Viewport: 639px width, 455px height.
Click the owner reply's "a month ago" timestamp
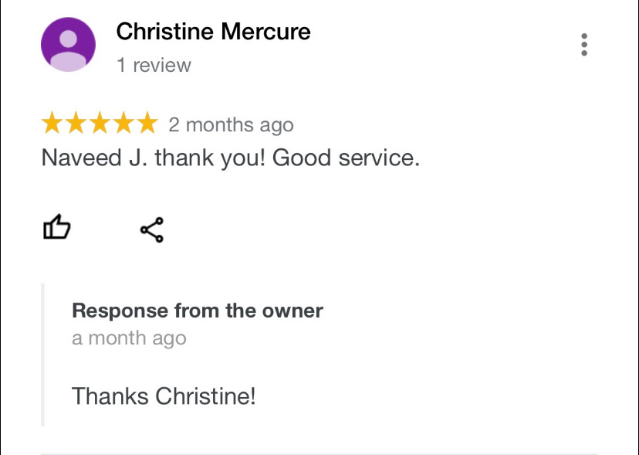tap(129, 338)
